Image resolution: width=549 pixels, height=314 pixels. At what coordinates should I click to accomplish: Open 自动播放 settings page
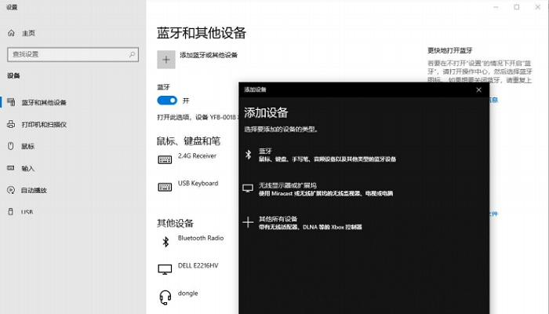pyautogui.click(x=34, y=190)
